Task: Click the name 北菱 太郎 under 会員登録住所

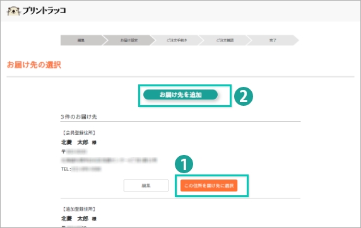Action: pyautogui.click(x=75, y=142)
